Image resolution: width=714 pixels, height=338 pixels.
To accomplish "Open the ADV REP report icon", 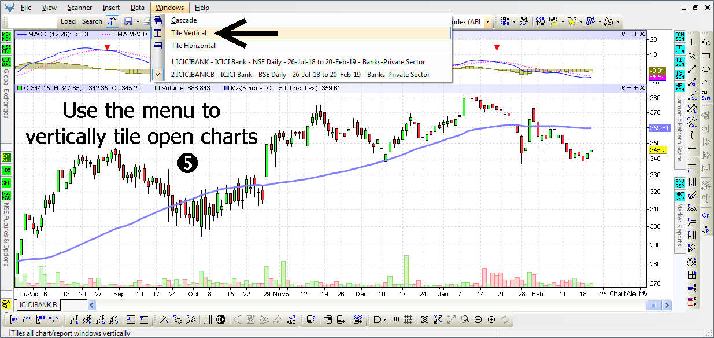I will click(680, 183).
